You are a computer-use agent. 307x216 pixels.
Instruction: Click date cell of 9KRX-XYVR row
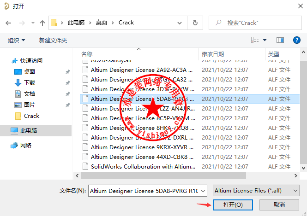(x=225, y=147)
